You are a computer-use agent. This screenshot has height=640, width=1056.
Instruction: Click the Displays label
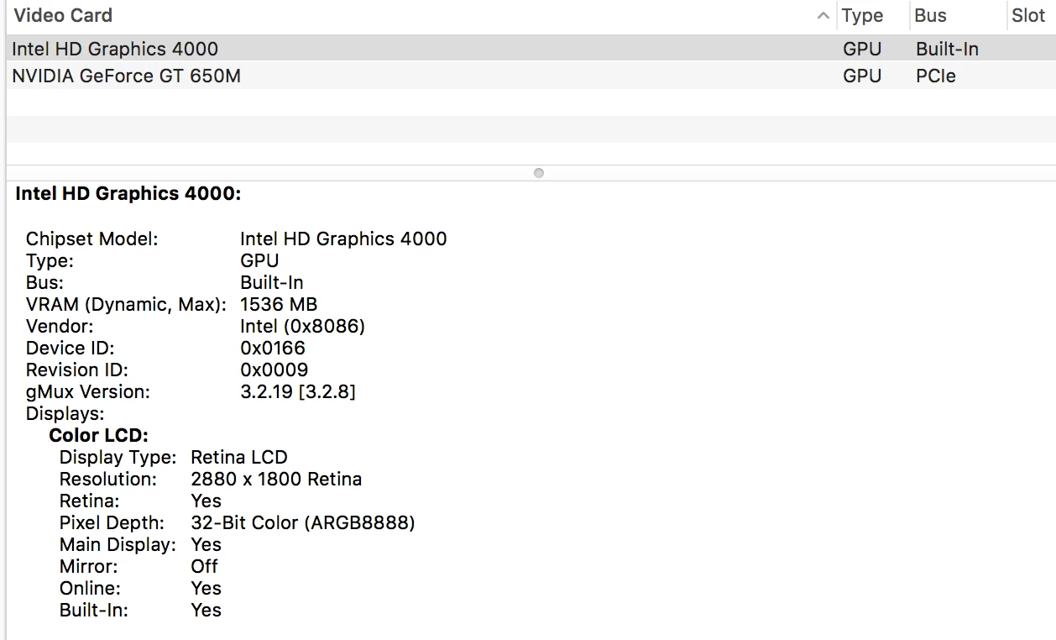pos(65,413)
